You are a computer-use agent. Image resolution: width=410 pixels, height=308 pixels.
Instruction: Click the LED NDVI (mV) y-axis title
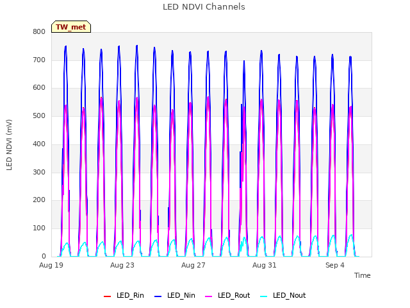9,145
